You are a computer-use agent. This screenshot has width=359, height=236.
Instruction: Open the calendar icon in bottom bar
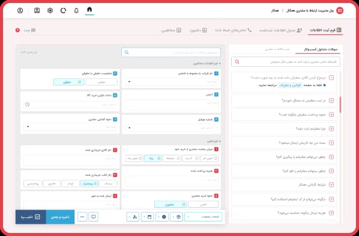coord(148,217)
